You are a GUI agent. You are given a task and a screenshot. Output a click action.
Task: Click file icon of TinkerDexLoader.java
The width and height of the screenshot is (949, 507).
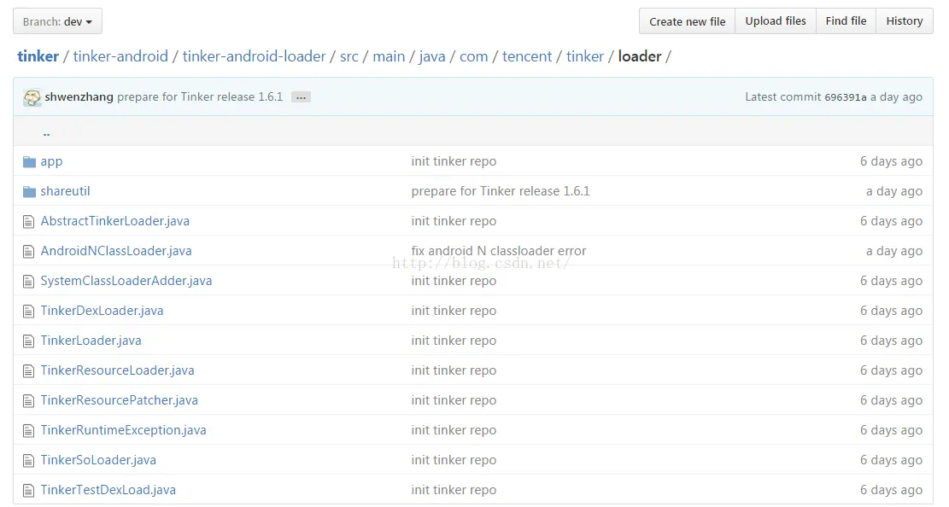point(28,311)
